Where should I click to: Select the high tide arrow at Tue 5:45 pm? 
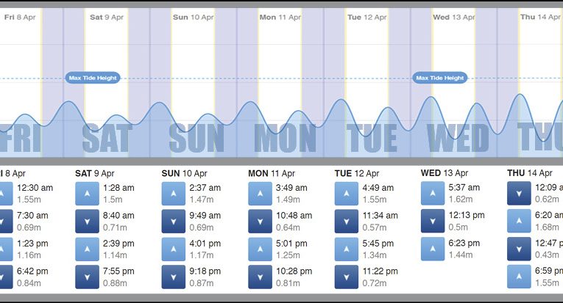coord(346,249)
